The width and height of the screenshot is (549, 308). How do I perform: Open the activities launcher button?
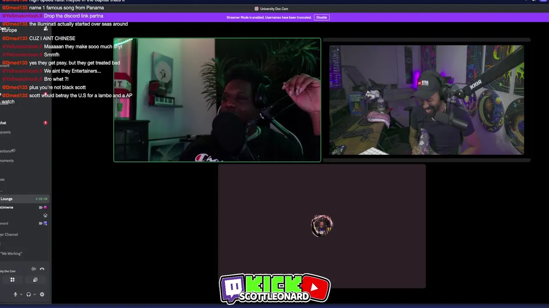point(12,280)
